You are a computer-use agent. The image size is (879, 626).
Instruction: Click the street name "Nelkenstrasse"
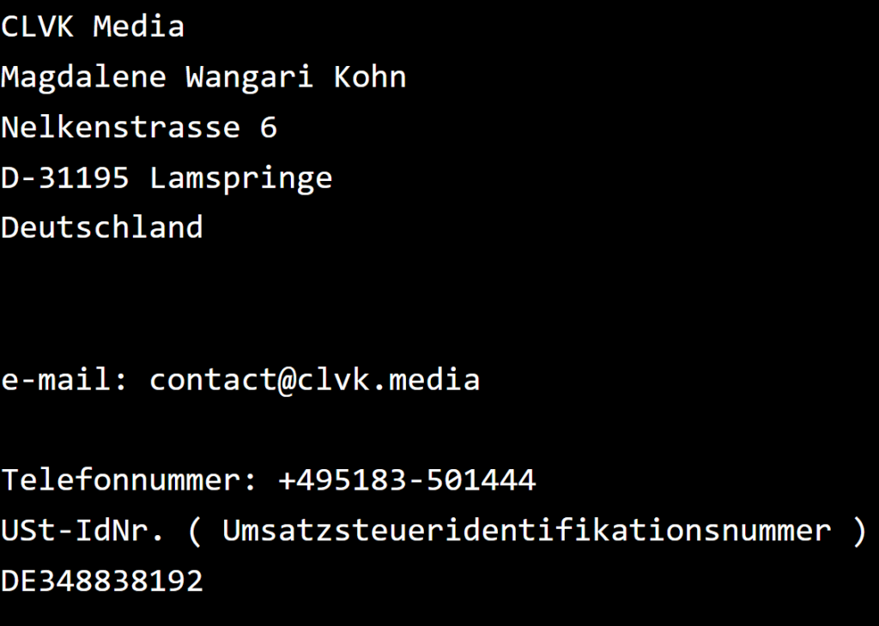120,128
